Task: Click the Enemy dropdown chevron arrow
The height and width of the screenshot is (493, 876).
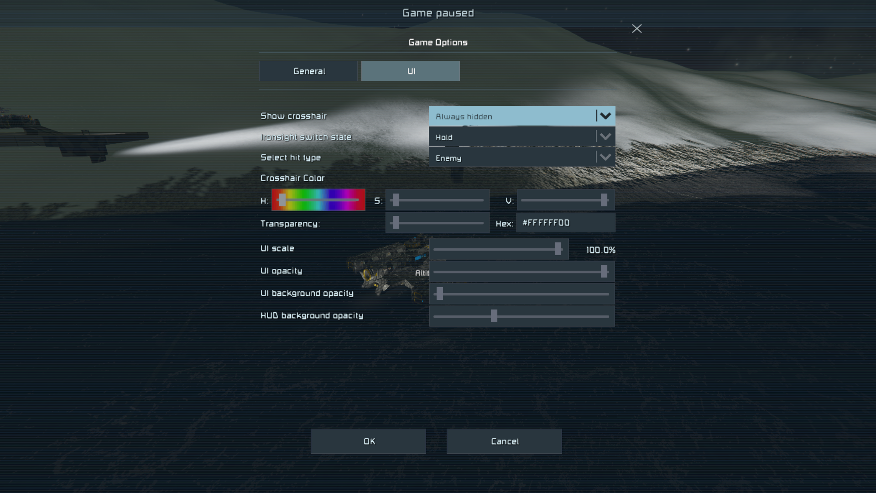Action: click(605, 157)
